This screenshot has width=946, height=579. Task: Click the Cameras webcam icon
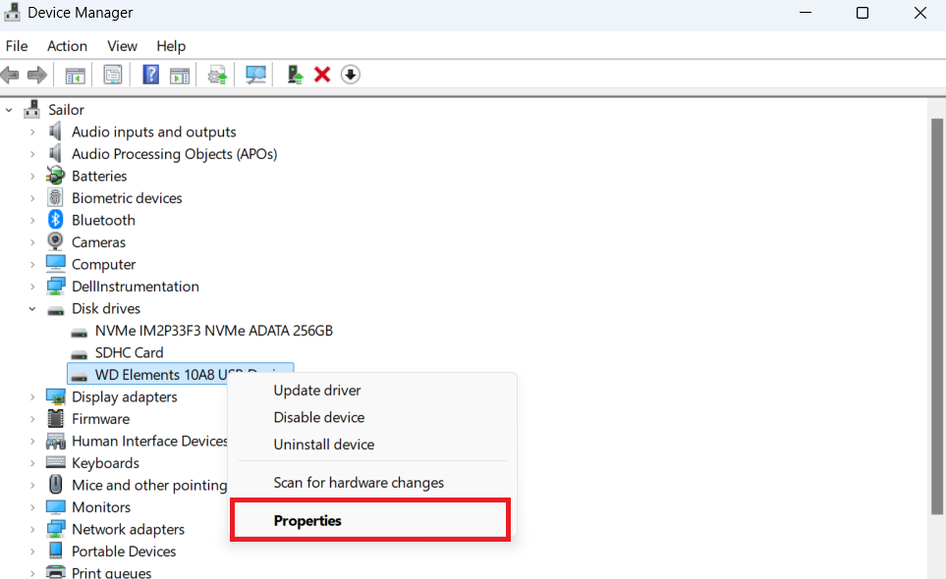(x=56, y=241)
